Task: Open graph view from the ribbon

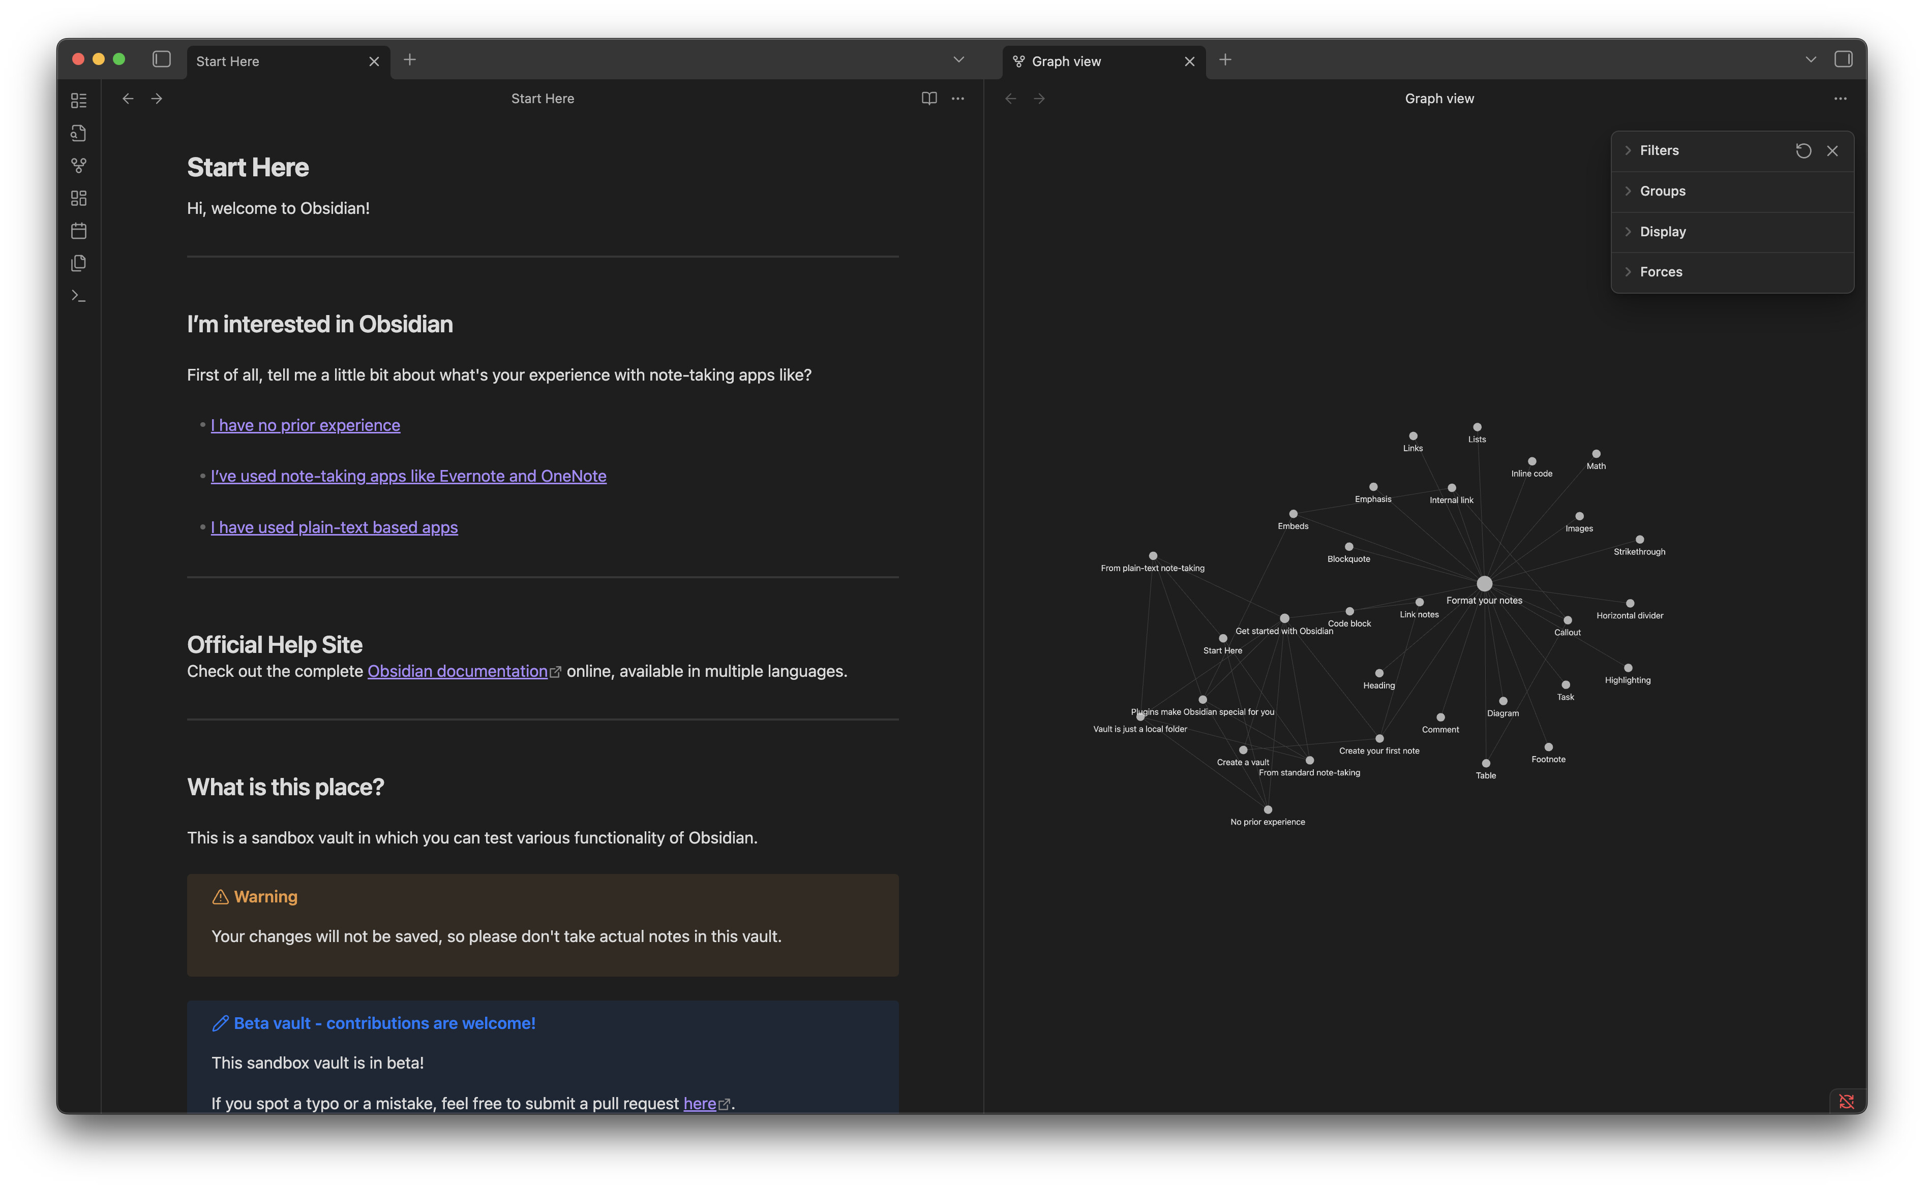Action: click(79, 166)
